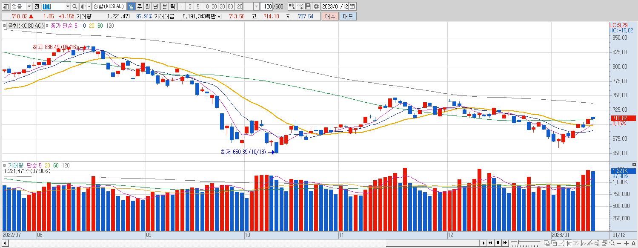Screen dimensions: 638x248
Task: Click the line-chart overlay tool icon
Action: pyautogui.click(x=300, y=6)
